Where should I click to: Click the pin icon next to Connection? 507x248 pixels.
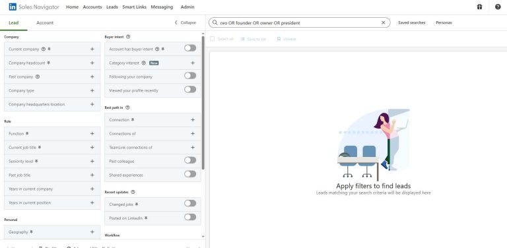point(133,120)
